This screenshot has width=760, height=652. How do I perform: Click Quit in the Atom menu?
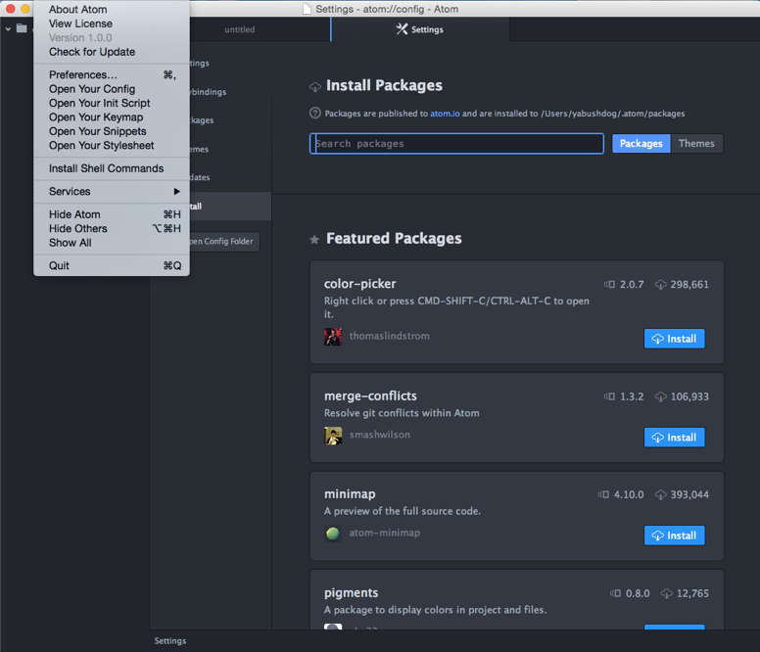tap(60, 266)
